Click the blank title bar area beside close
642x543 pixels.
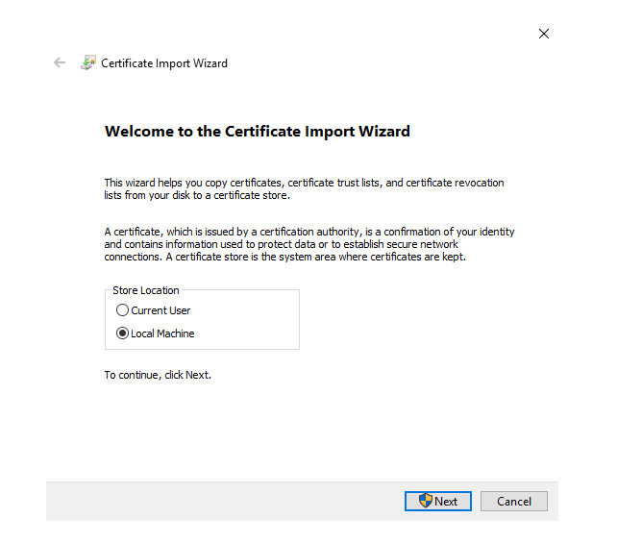click(x=336, y=34)
